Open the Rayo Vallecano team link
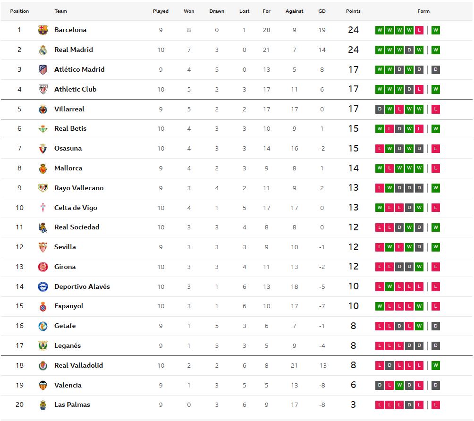Screen dimensions: 474x421 click(79, 188)
